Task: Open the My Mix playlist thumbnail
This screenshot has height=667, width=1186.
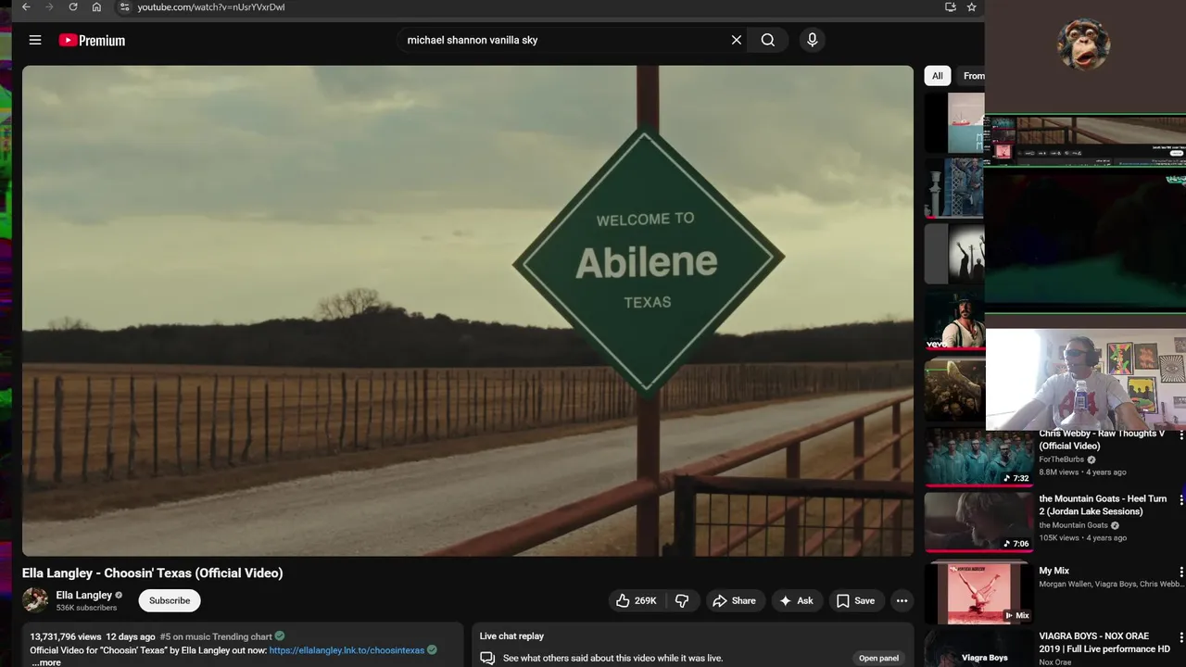Action: pos(978,591)
